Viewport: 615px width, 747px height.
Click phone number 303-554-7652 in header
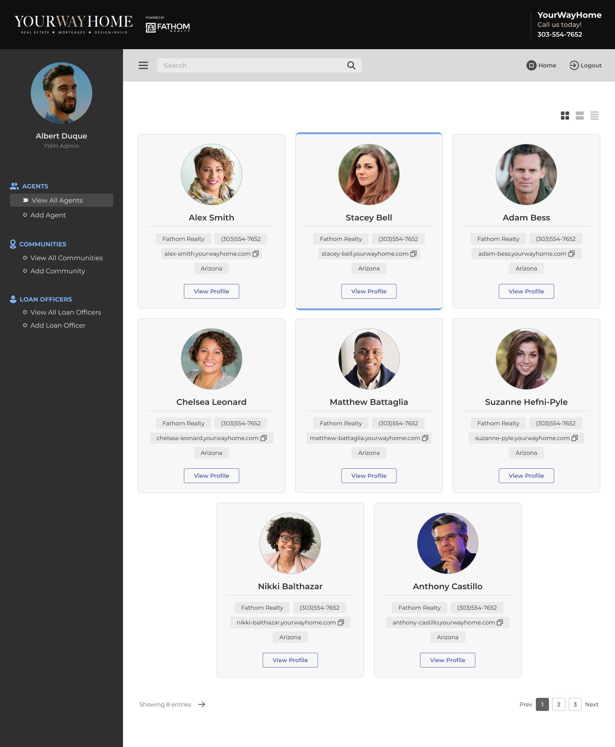tap(560, 34)
